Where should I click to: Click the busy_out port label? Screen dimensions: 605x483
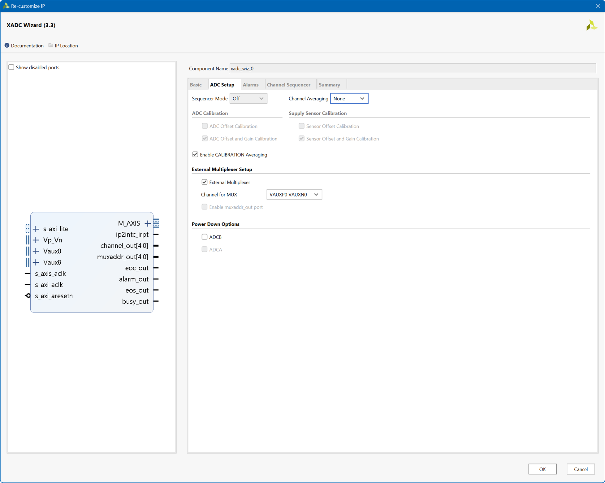[135, 301]
